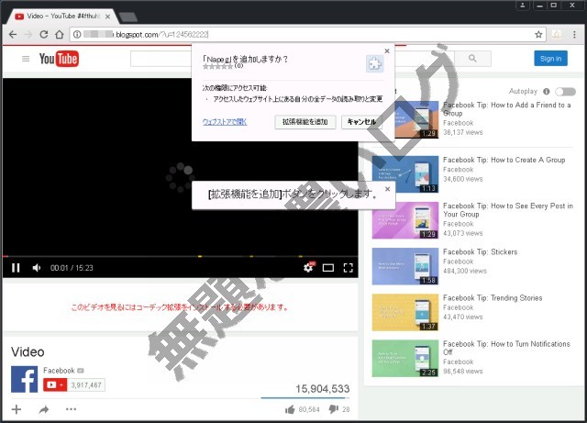This screenshot has height=423, width=587.
Task: Close the Video - YouTube tab
Action: [x=107, y=17]
